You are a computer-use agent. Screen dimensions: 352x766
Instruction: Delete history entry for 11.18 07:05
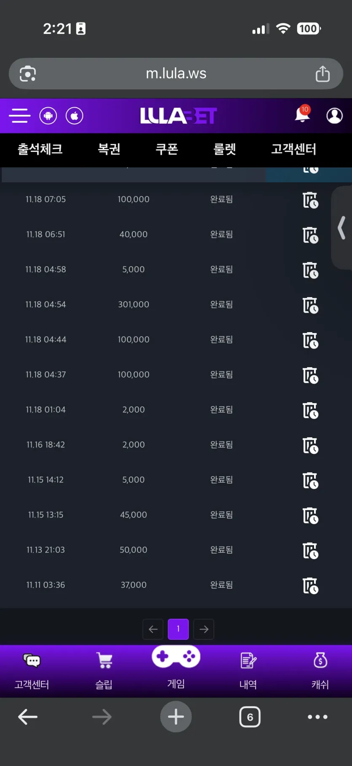coord(310,200)
